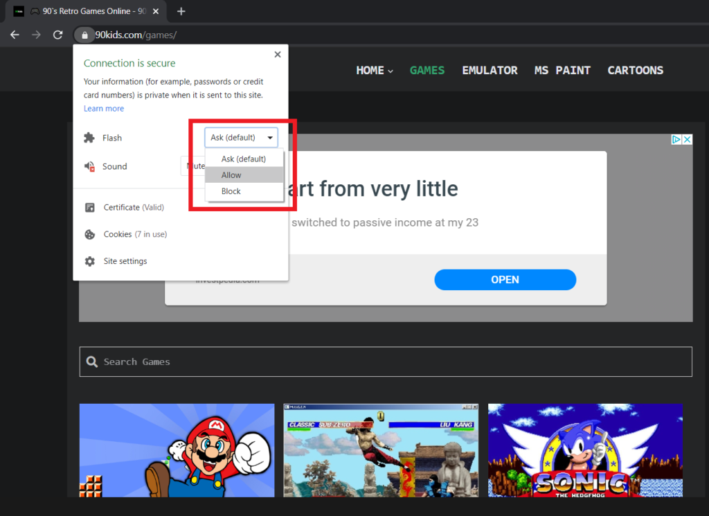Close the Connection is secure popup
709x516 pixels.
coord(278,54)
